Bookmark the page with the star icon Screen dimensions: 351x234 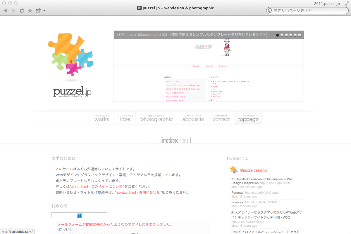pos(30,11)
